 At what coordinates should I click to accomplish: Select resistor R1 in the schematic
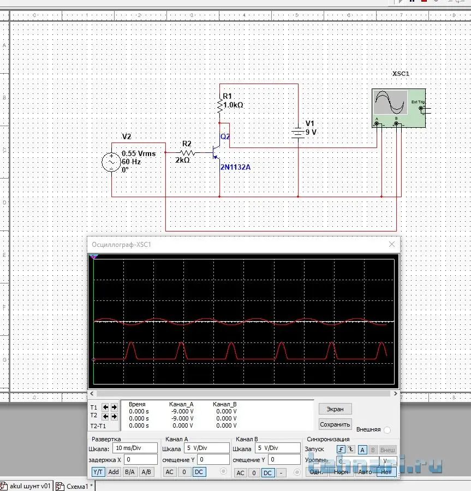click(219, 105)
